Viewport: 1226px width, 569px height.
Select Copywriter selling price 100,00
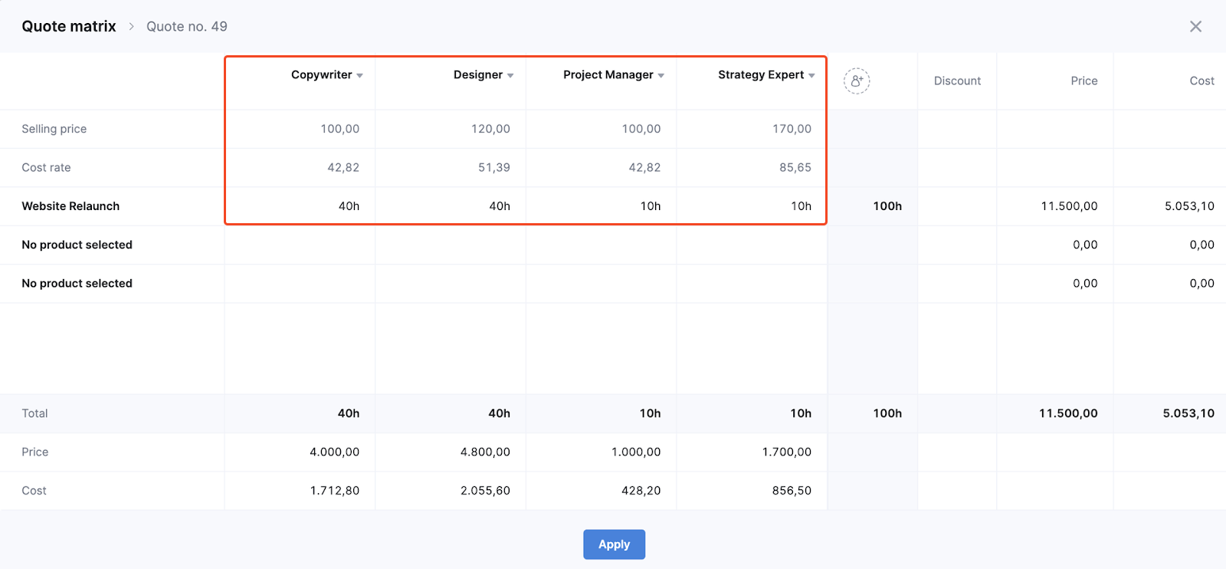tap(340, 129)
